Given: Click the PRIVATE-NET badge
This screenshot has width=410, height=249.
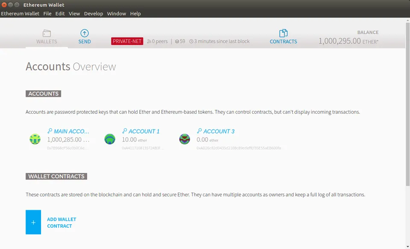Looking at the screenshot, I should point(127,41).
